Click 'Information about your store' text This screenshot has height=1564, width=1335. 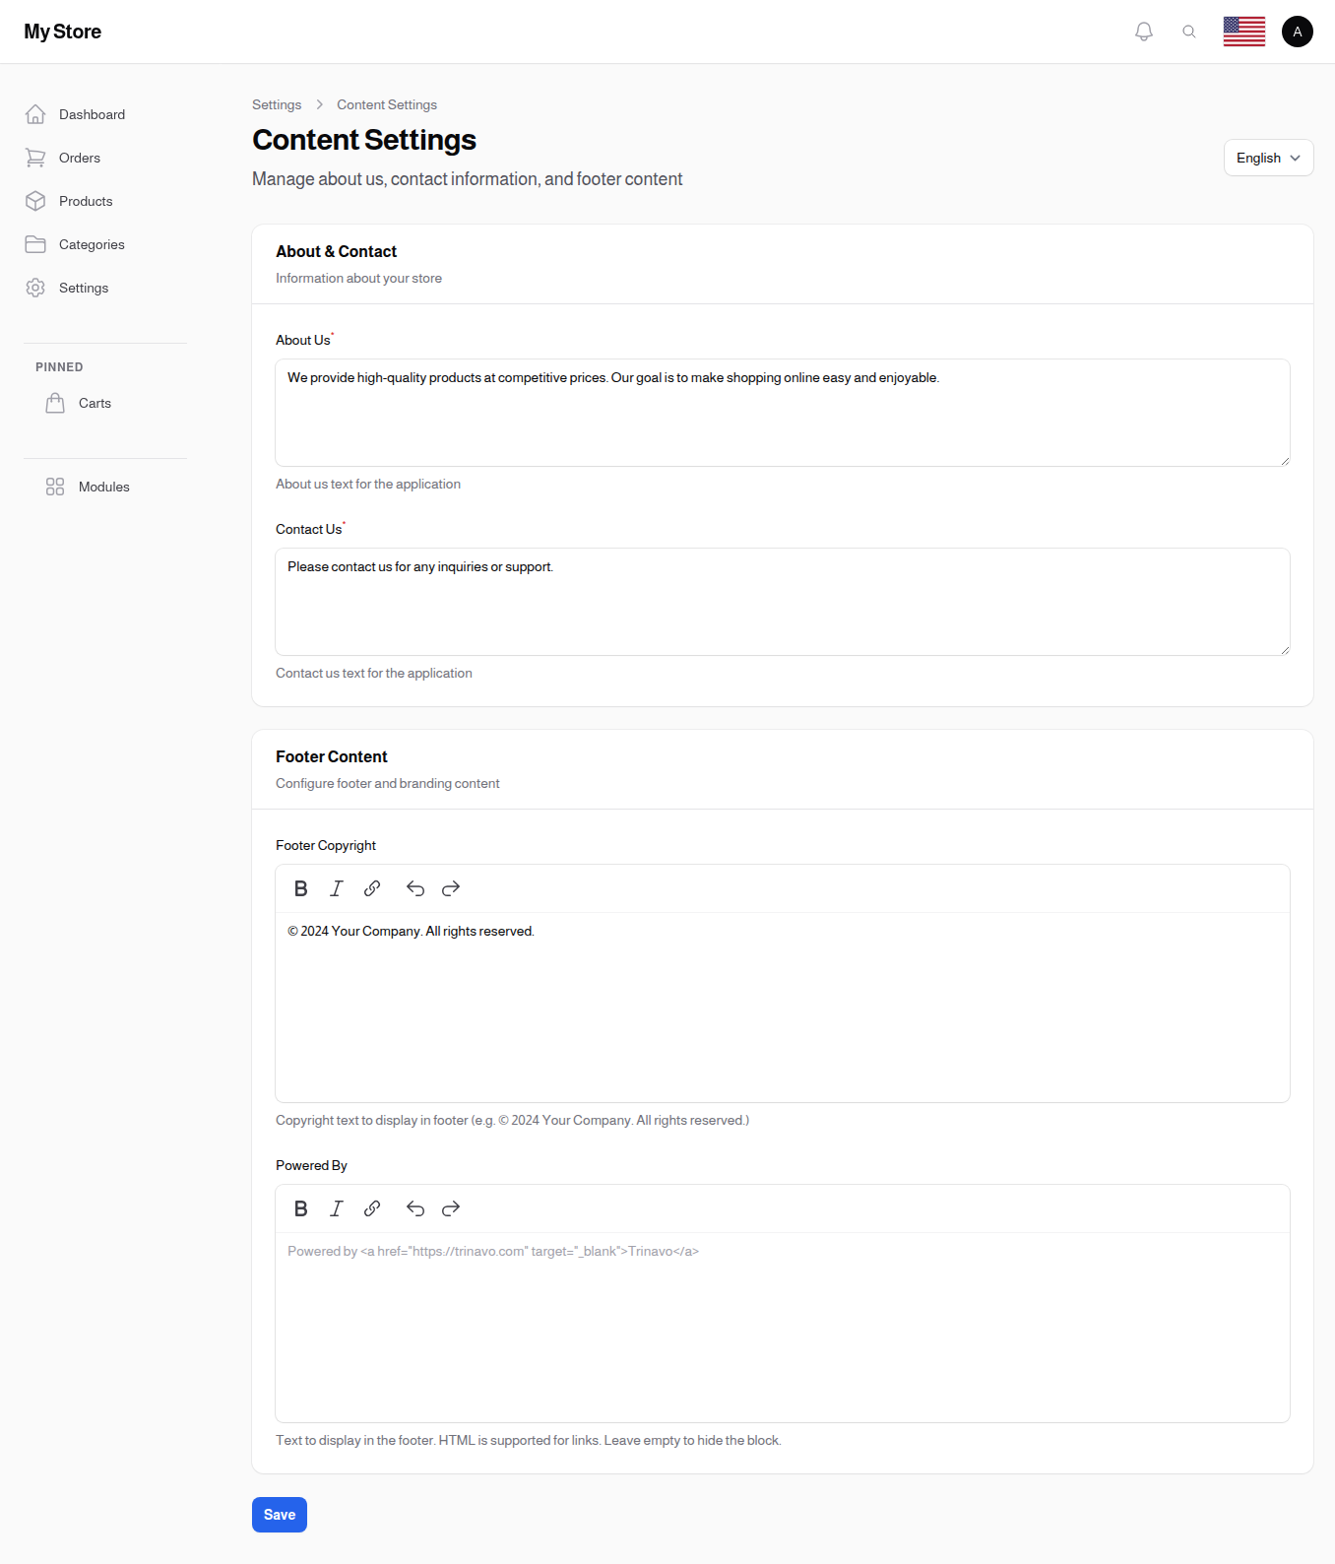(358, 278)
